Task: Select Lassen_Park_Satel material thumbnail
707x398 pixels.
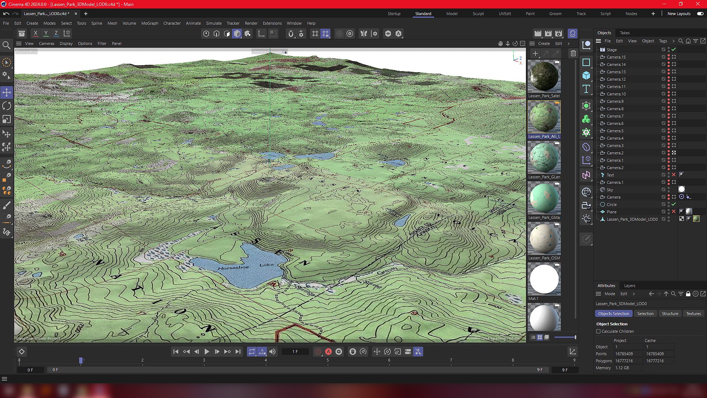Action: (x=544, y=76)
